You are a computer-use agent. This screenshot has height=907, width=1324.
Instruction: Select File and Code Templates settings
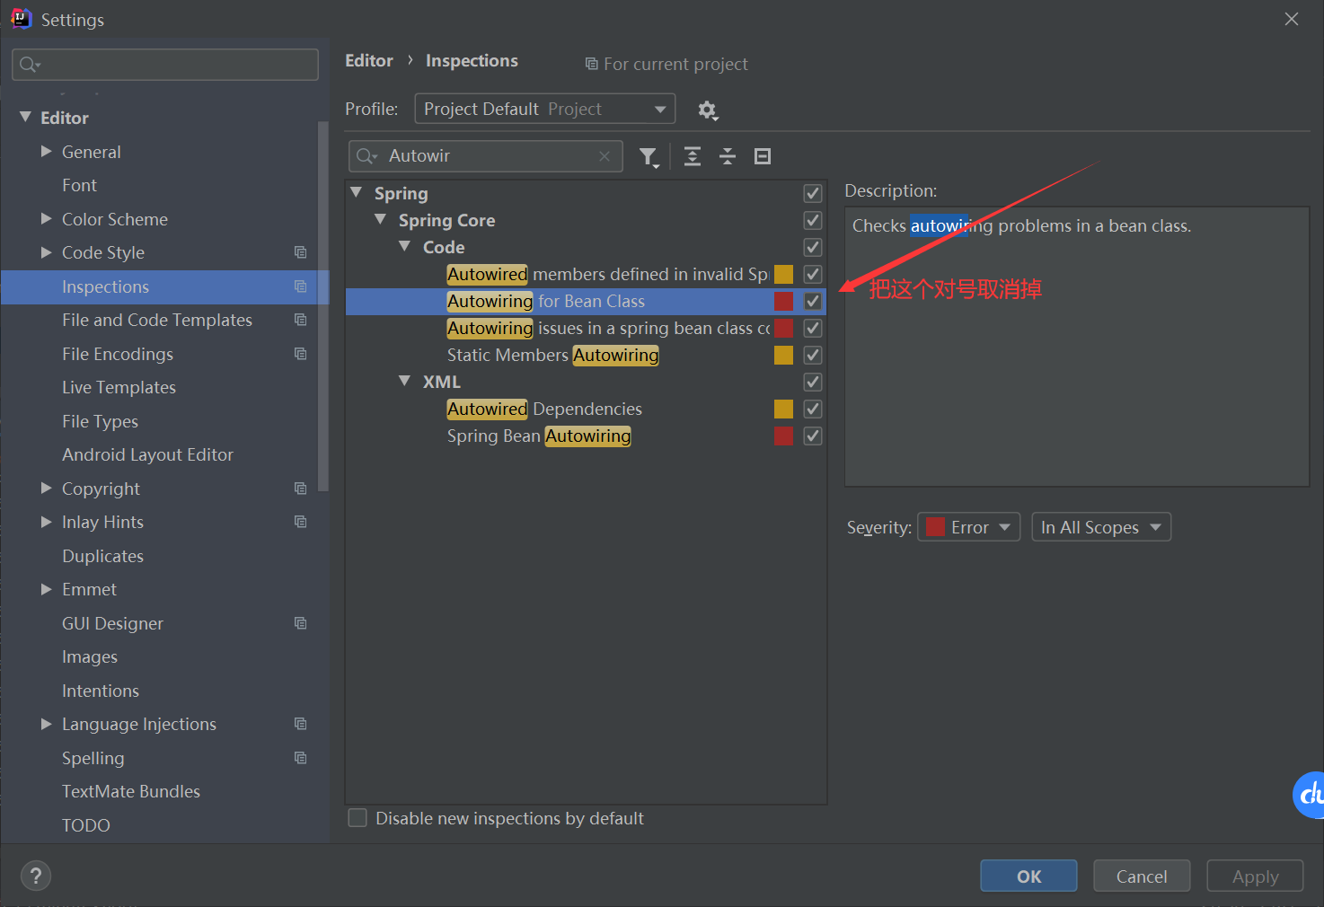tap(157, 321)
